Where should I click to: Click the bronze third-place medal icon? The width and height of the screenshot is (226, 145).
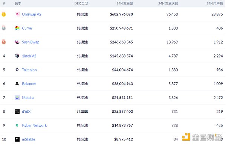tap(4, 42)
